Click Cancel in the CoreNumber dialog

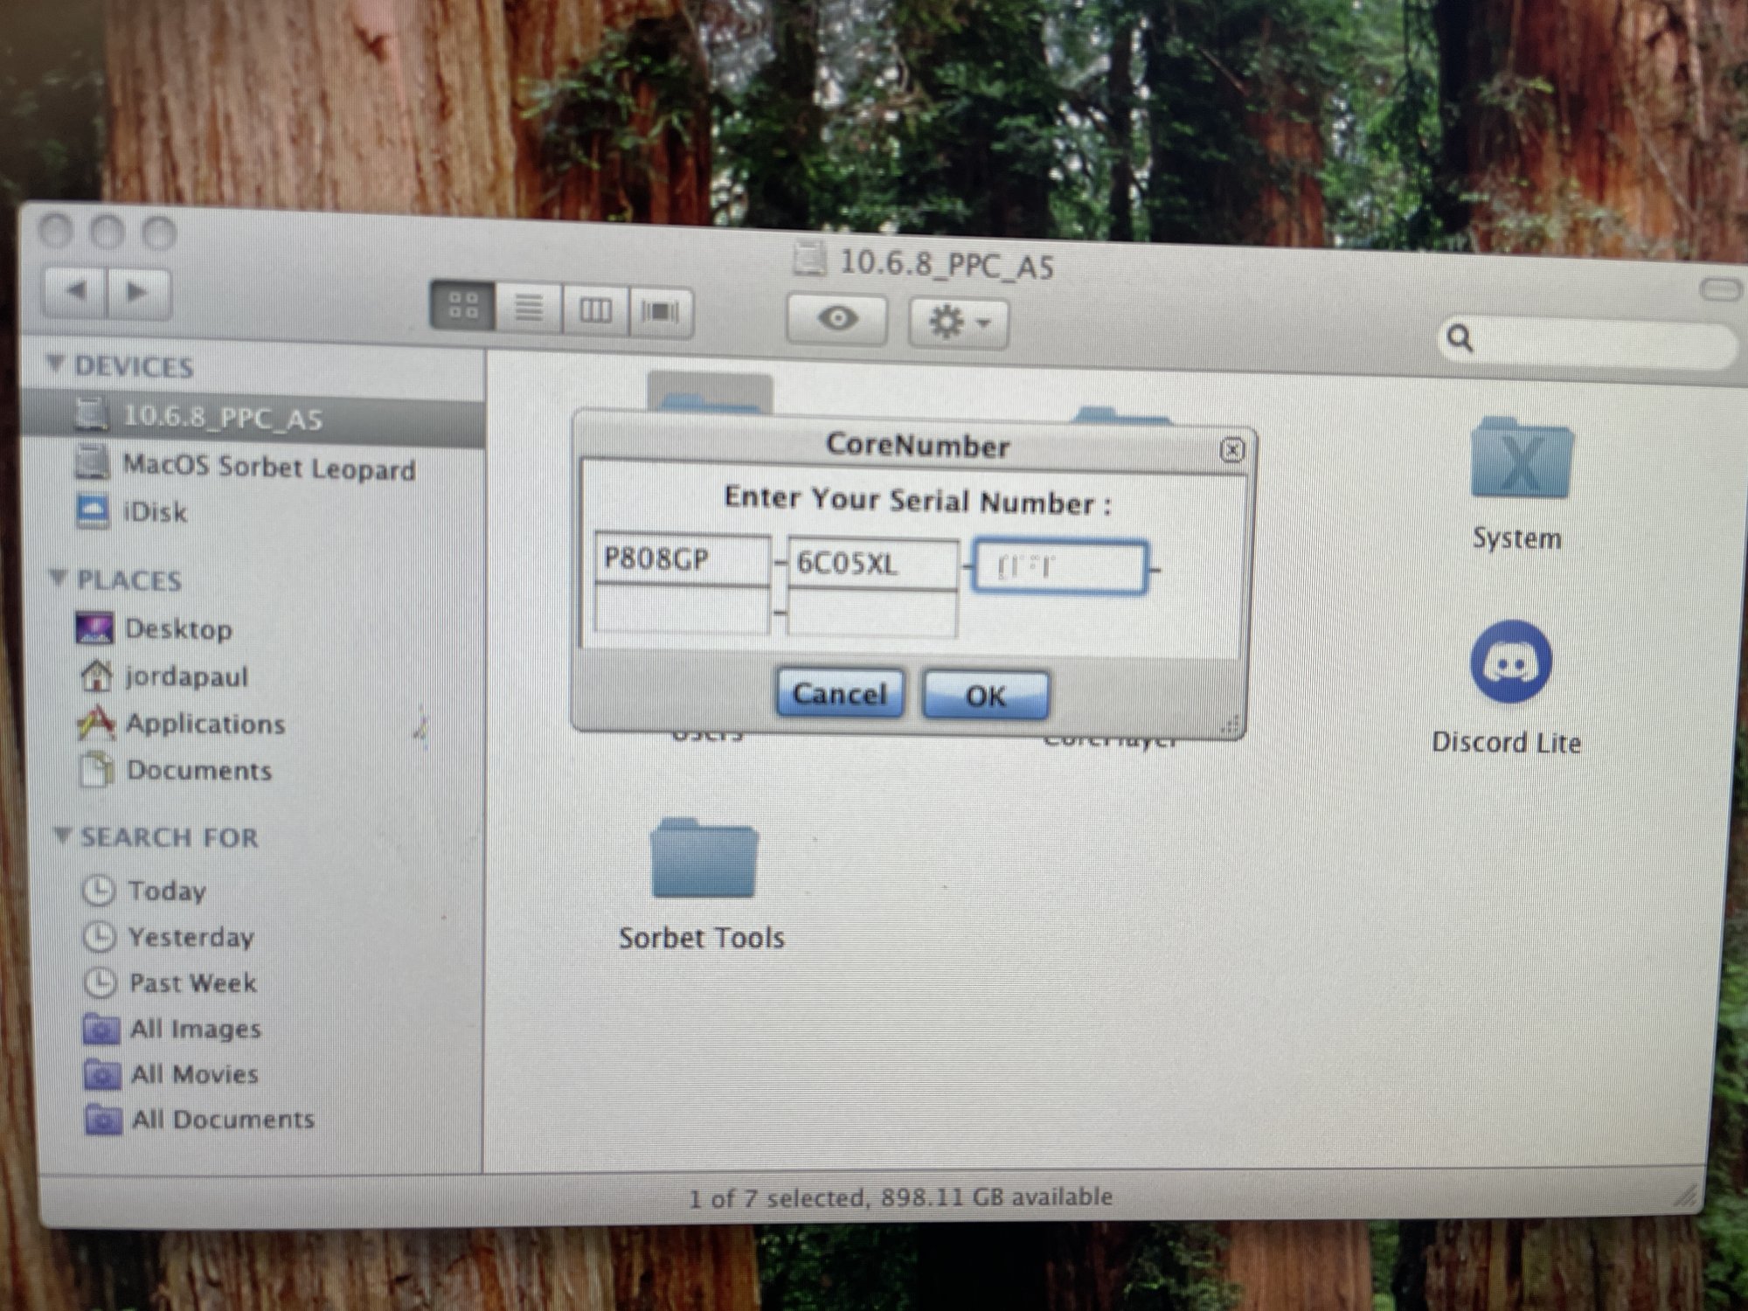[839, 694]
